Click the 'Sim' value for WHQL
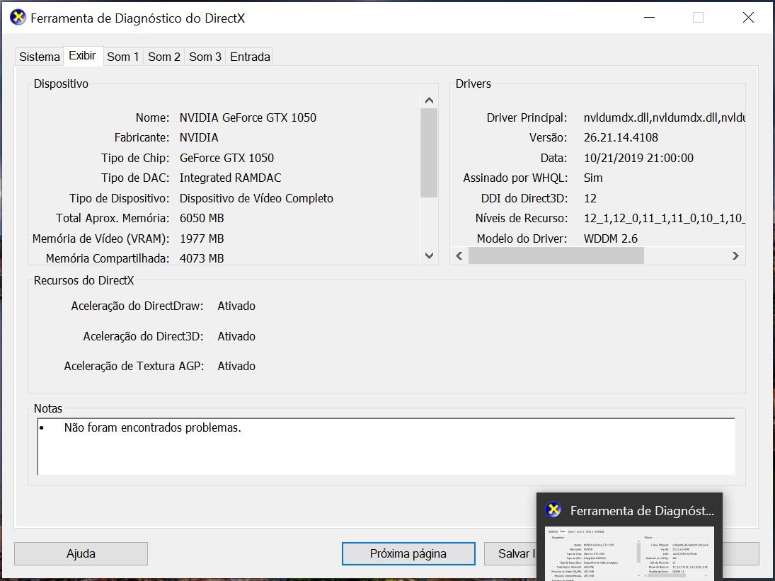This screenshot has height=581, width=775. pyautogui.click(x=593, y=178)
